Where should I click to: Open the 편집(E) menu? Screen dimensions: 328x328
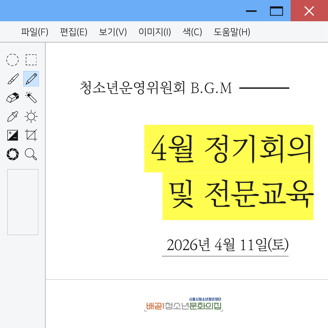click(73, 32)
